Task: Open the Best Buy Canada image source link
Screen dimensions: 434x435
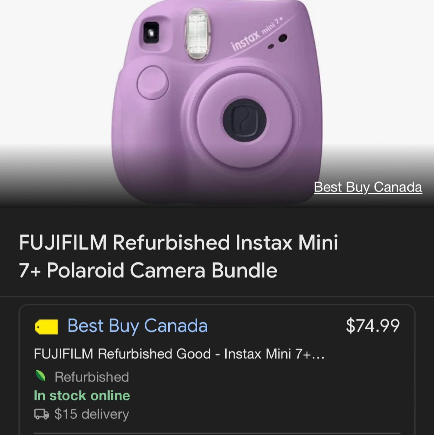Action: click(368, 187)
